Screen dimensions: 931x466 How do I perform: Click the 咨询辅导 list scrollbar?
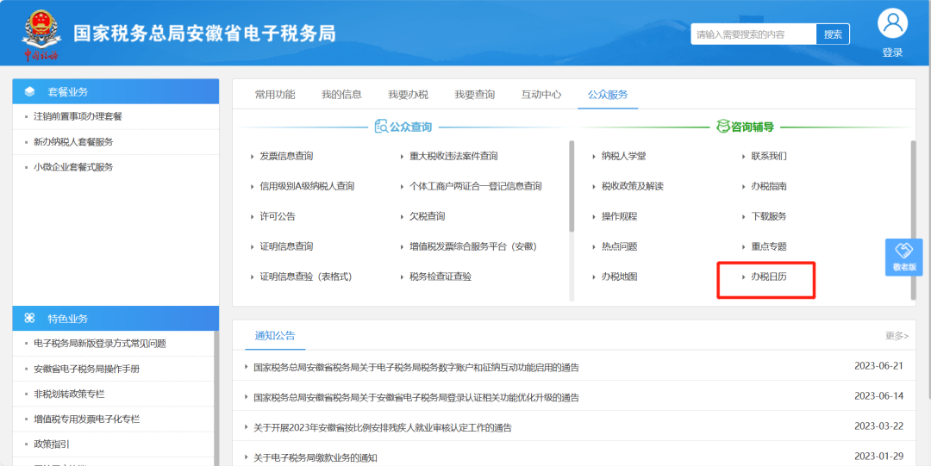[x=913, y=220]
